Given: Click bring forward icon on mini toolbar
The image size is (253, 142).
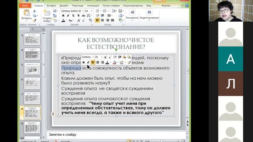Looking at the screenshot, I should click(x=124, y=57).
